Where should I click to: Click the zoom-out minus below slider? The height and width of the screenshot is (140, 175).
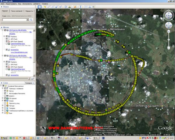coord(169,48)
